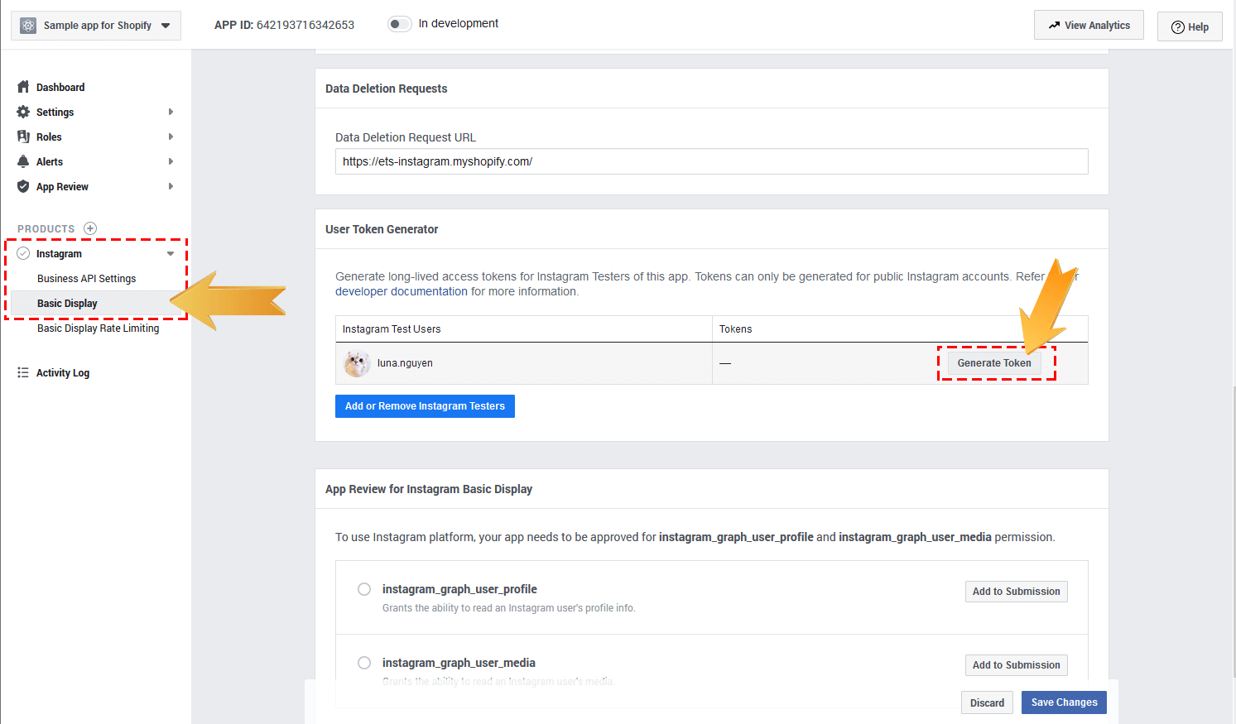Open the developer documentation link
1236x724 pixels.
tap(402, 291)
